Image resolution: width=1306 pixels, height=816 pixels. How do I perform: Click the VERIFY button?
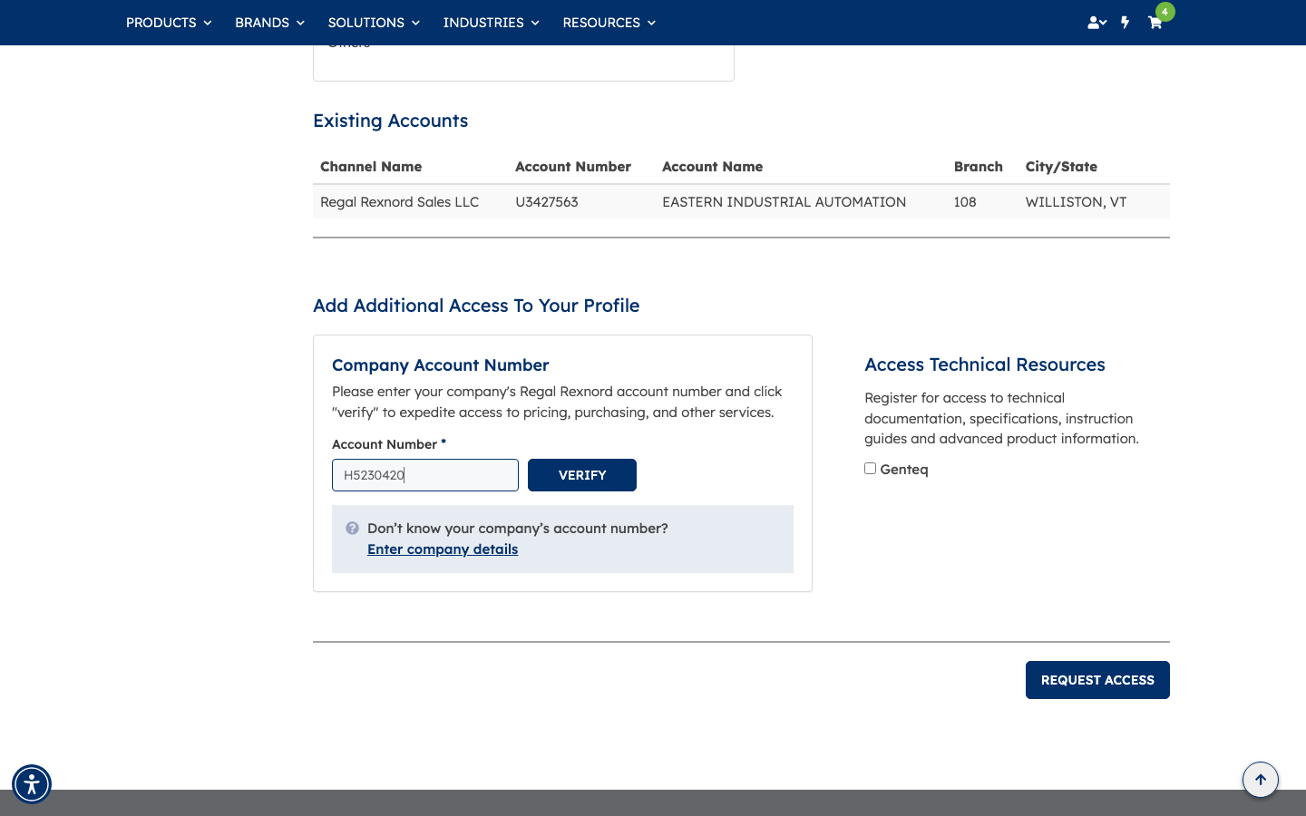[582, 475]
